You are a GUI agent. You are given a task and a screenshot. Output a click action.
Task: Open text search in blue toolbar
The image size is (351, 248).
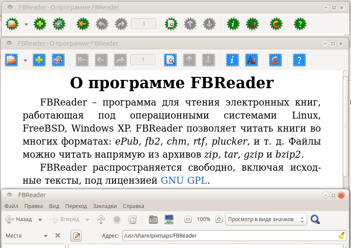point(170,60)
